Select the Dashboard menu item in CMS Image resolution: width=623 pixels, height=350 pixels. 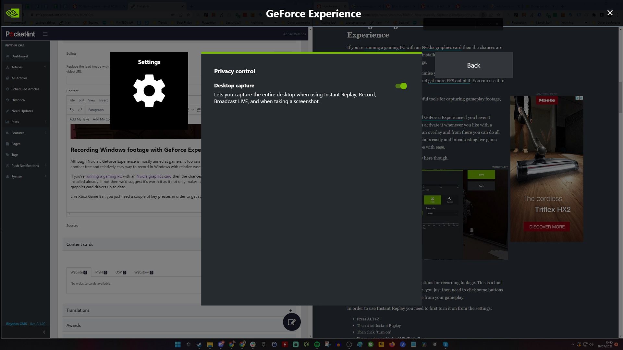19,56
